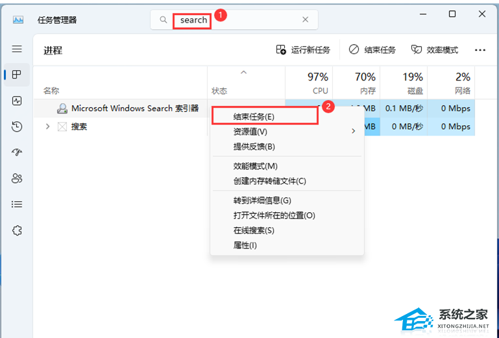Open the App history sidebar icon

pyautogui.click(x=17, y=127)
